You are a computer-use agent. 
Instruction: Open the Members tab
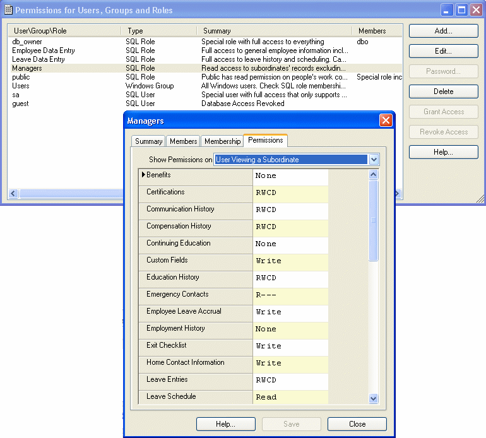(x=183, y=141)
